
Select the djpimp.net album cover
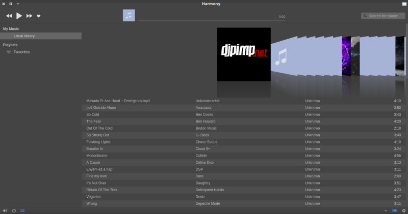coord(244,54)
